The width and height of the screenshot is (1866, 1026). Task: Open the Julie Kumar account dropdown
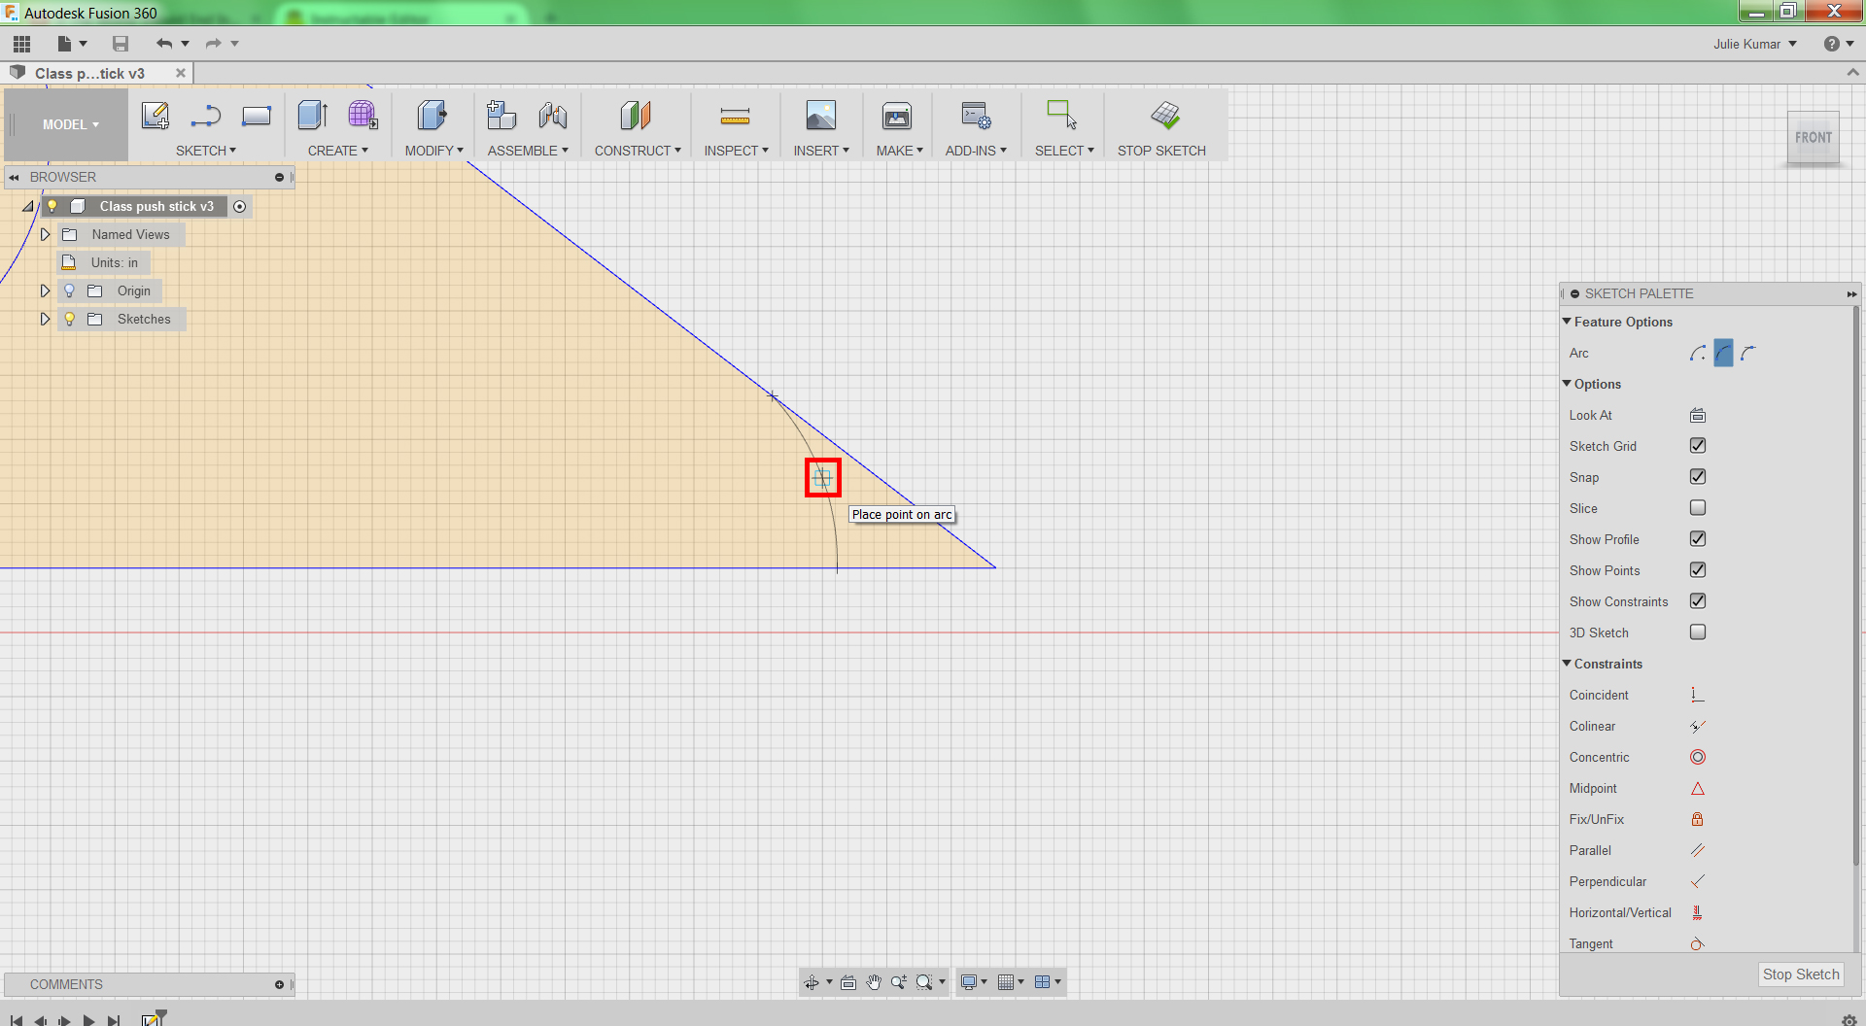pyautogui.click(x=1754, y=44)
